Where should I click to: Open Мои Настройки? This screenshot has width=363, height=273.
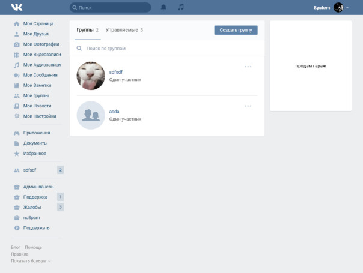[x=40, y=116]
